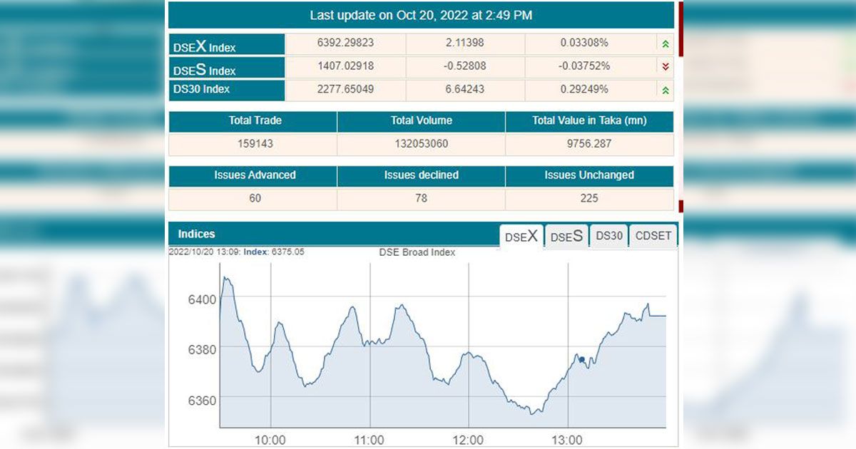This screenshot has height=449, width=856.
Task: Select DS30 value 2277.65049
Action: [x=345, y=89]
